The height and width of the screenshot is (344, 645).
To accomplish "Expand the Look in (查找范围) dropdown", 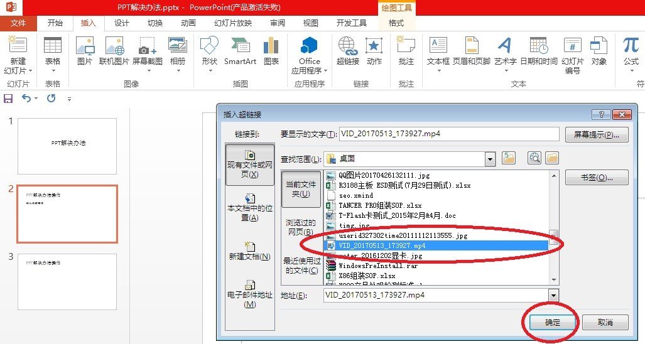I will (x=490, y=159).
